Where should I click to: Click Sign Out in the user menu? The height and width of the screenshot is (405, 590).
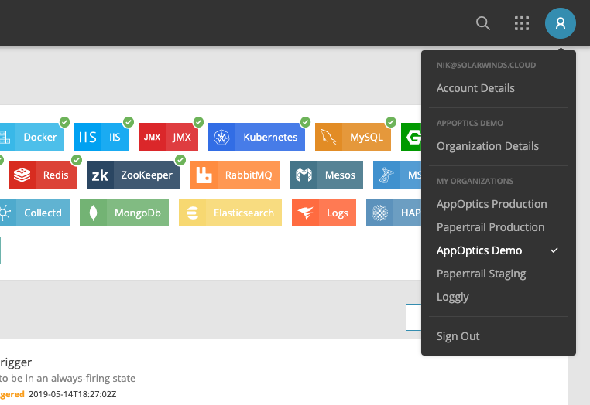pos(458,336)
